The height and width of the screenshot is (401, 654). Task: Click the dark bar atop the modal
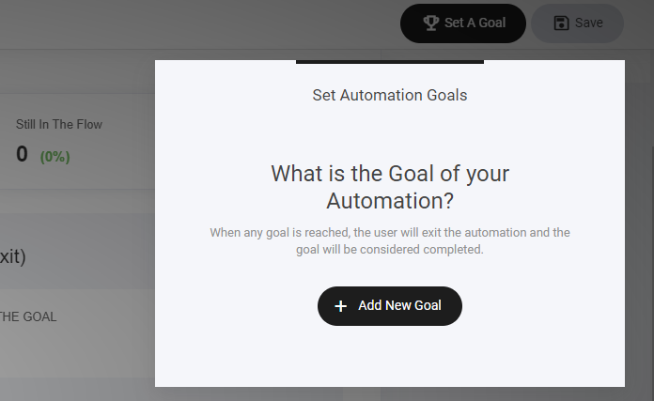(389, 62)
